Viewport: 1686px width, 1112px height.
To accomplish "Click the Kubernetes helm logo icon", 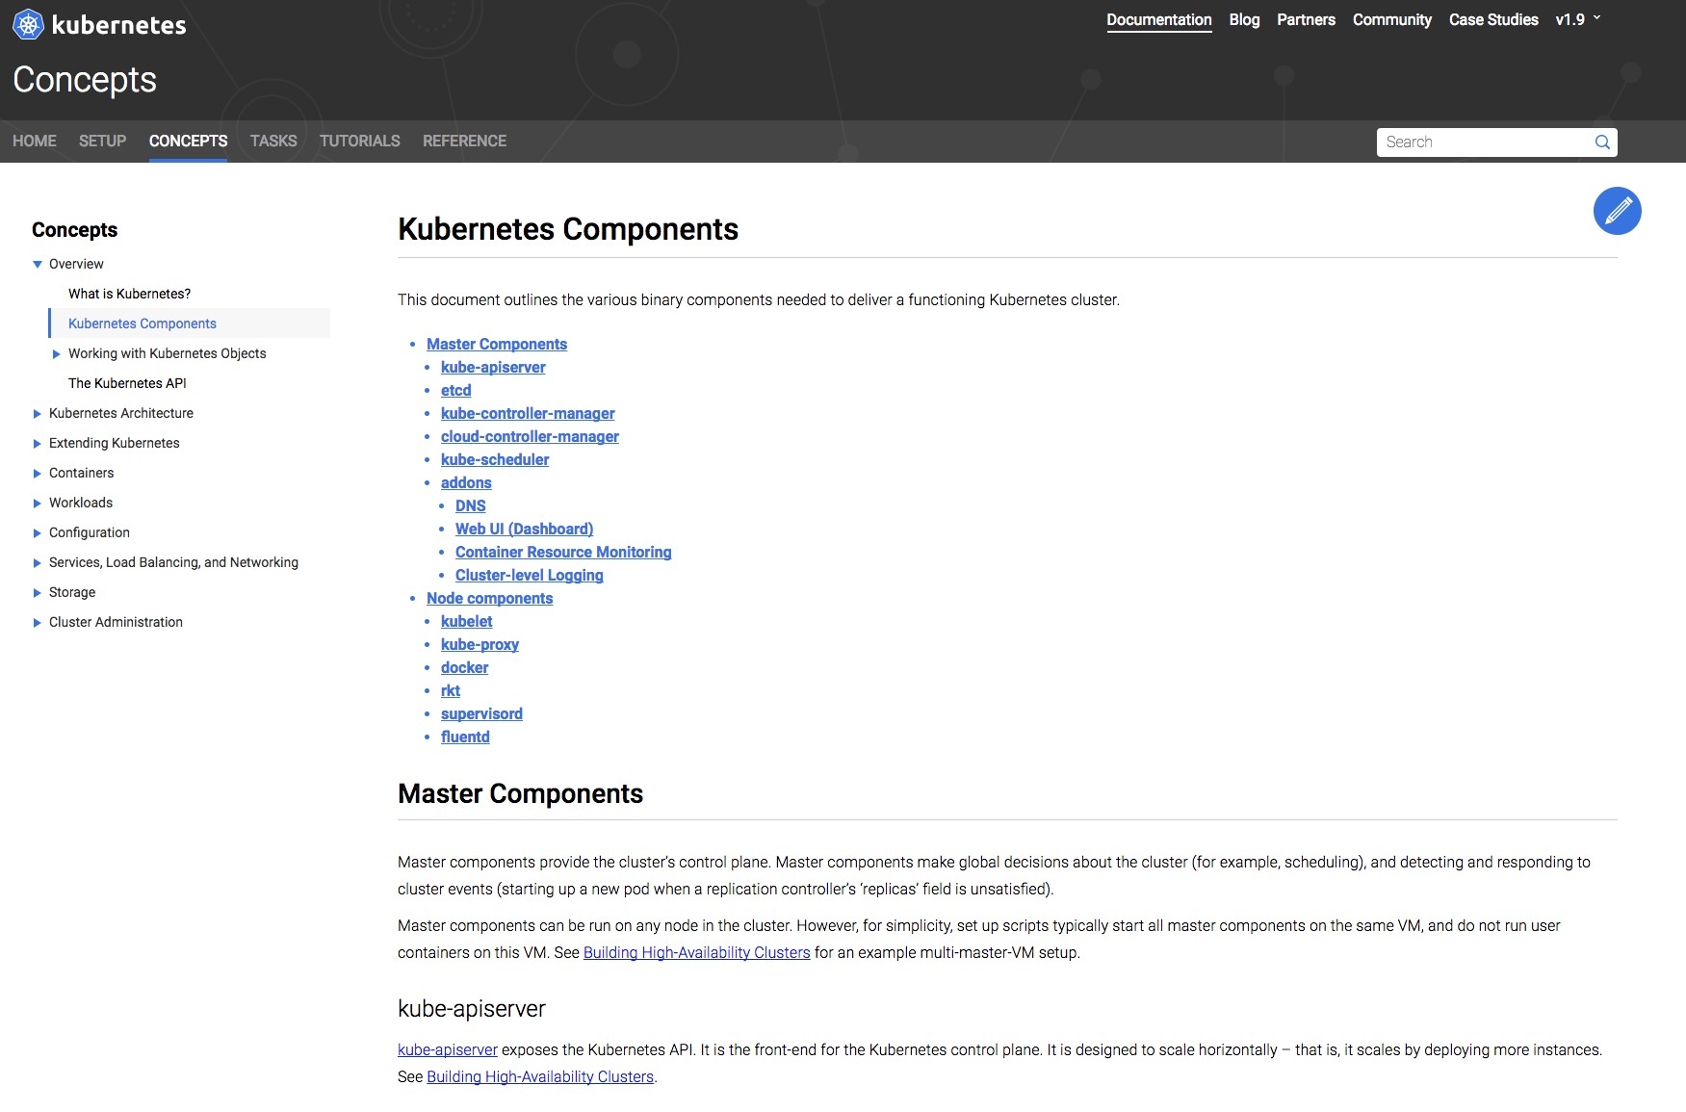I will pyautogui.click(x=28, y=24).
